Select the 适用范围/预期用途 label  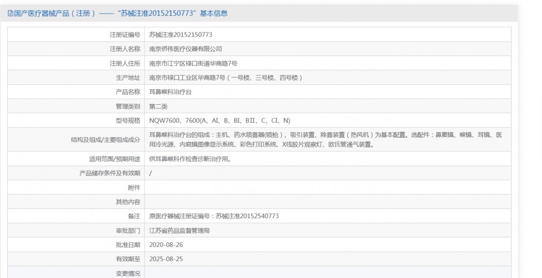[115, 159]
